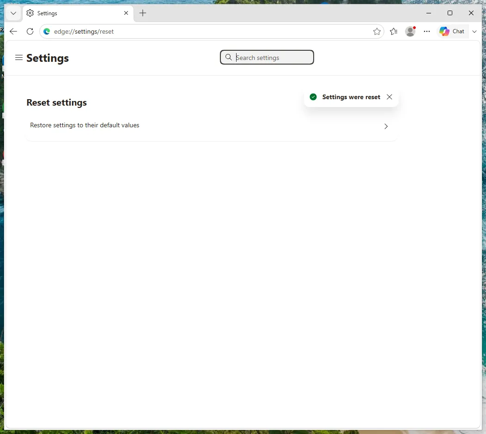The image size is (486, 434).
Task: Open the tab actions menu chevron
Action: click(13, 13)
